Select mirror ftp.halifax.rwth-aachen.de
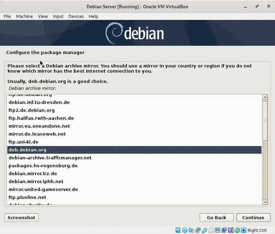This screenshot has height=234, width=275. (134, 118)
